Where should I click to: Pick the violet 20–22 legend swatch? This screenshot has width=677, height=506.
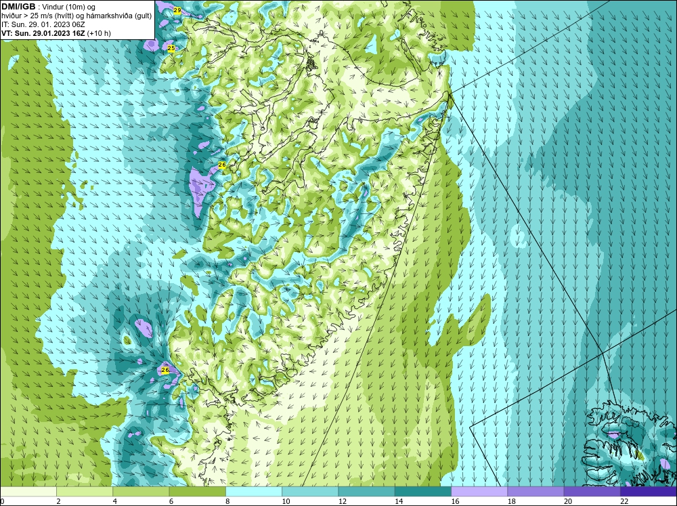592,492
